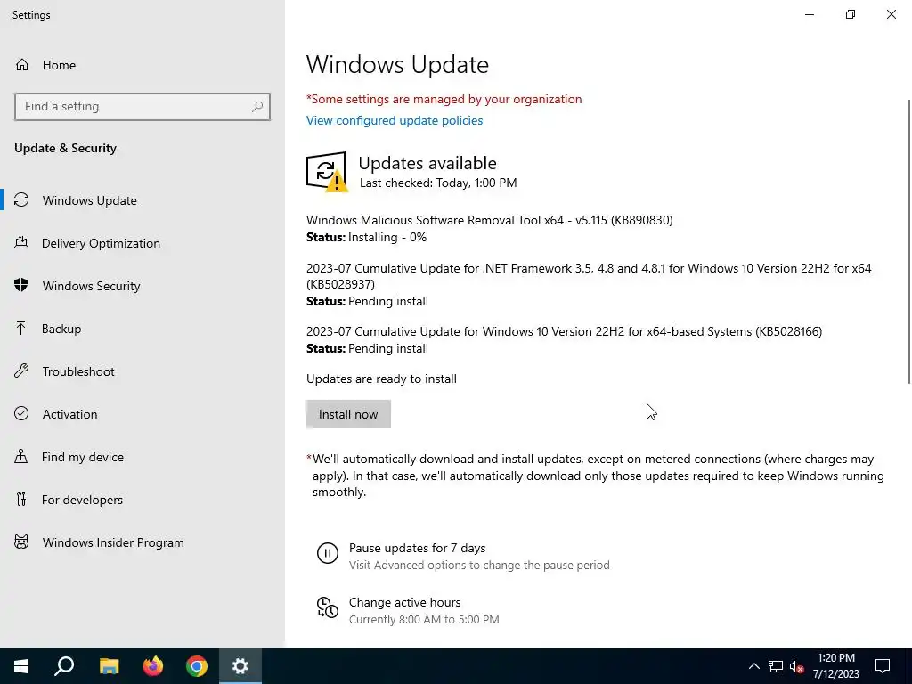Close the Settings window
The image size is (912, 684).
[891, 14]
